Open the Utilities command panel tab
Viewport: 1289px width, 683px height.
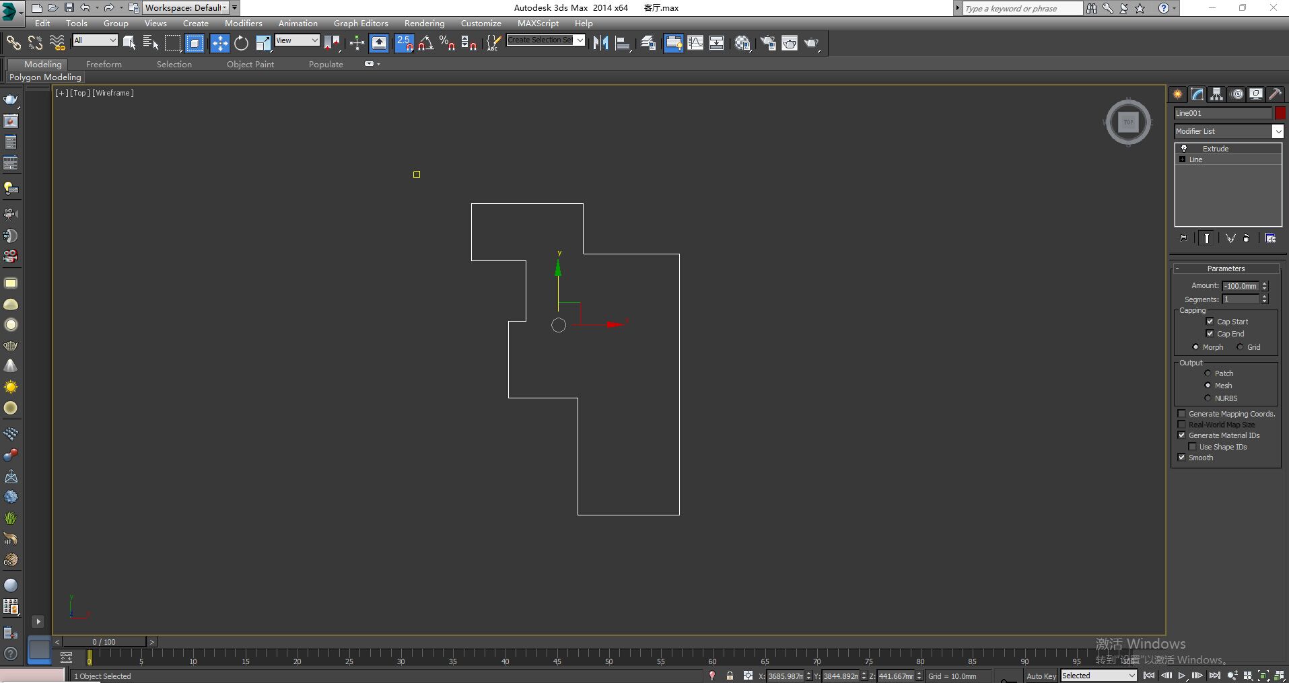tap(1275, 94)
